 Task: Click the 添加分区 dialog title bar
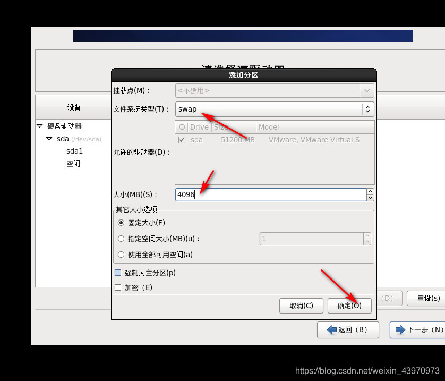click(x=244, y=75)
